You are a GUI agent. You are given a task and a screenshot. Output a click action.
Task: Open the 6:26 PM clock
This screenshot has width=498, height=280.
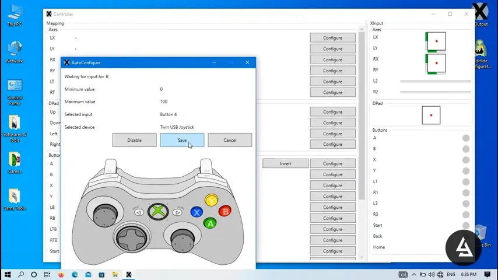click(x=468, y=274)
